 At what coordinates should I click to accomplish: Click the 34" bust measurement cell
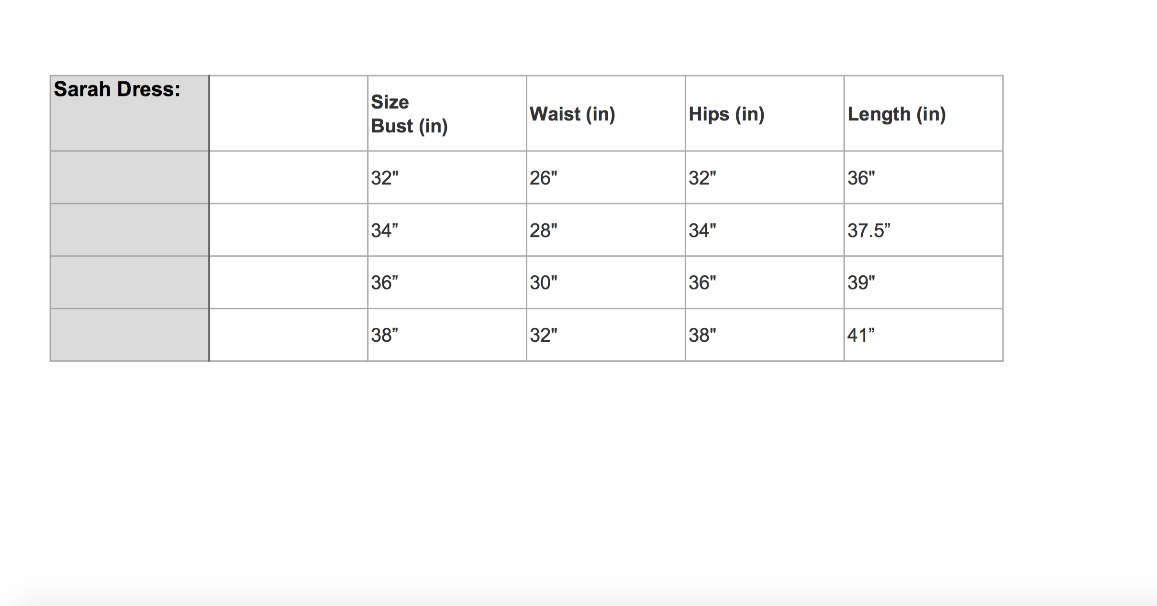coord(385,230)
